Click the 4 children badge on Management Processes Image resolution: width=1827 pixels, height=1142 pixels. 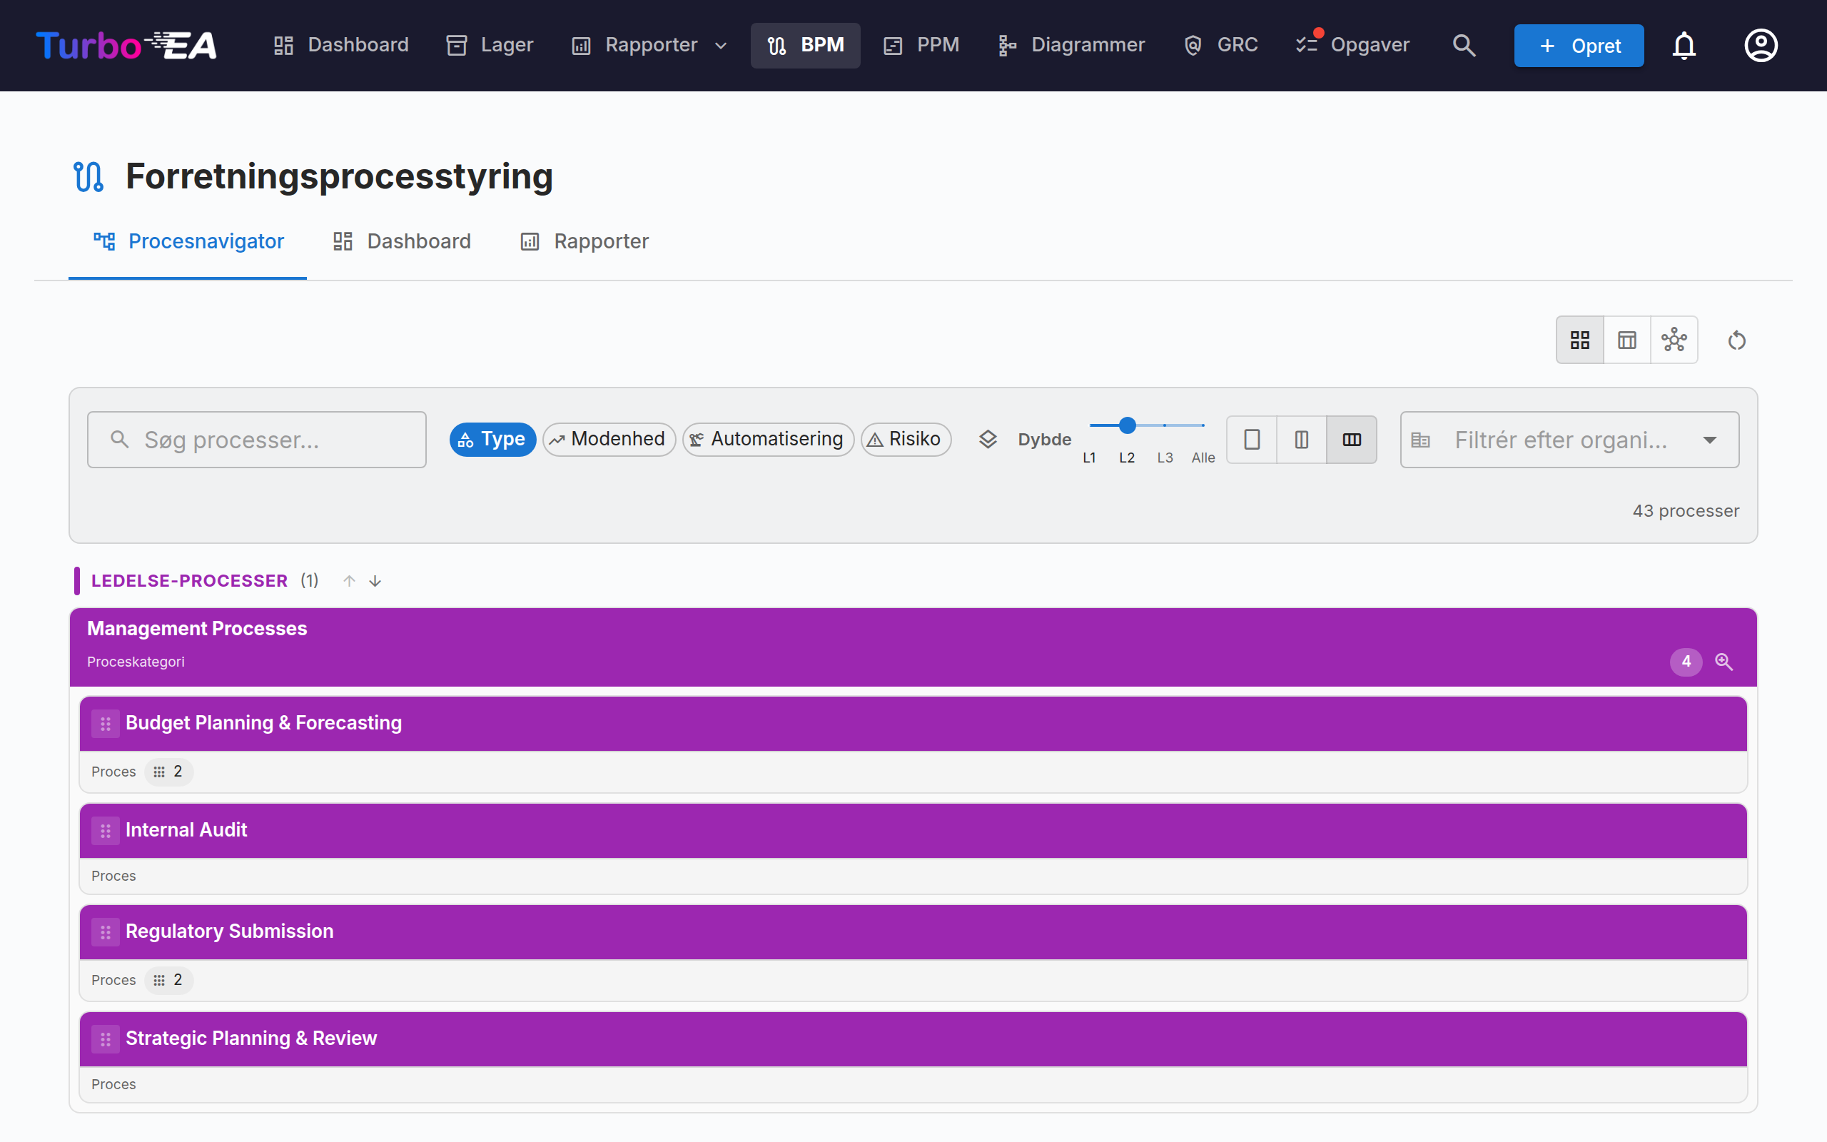point(1685,662)
